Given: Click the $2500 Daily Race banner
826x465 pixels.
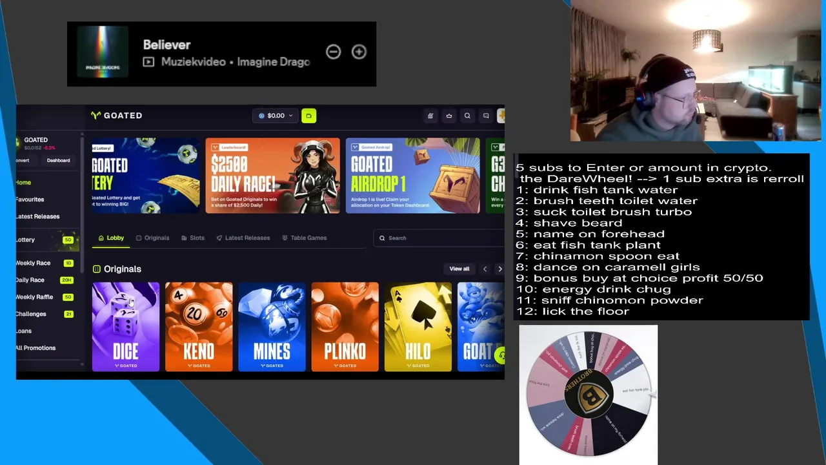Looking at the screenshot, I should 272,176.
